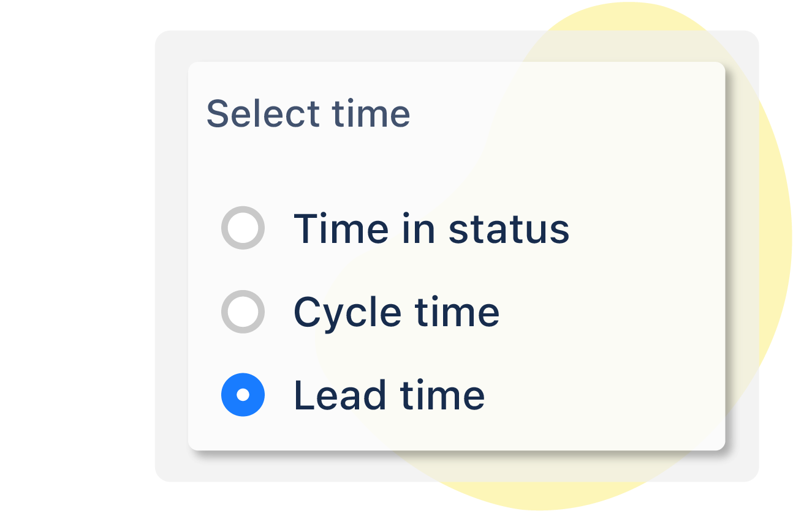The width and height of the screenshot is (793, 511).
Task: Click the grey outer panel border area
Action: click(x=171, y=257)
